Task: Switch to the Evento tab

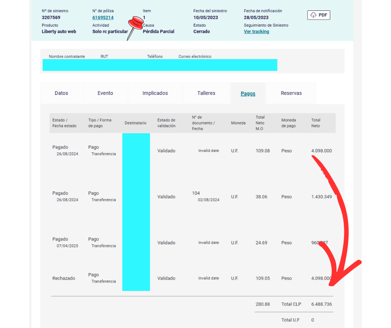Action: pyautogui.click(x=105, y=93)
